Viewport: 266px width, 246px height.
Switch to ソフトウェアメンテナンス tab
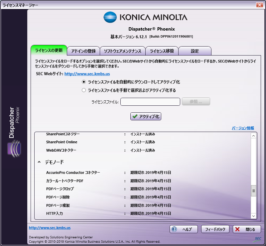[x=122, y=51]
